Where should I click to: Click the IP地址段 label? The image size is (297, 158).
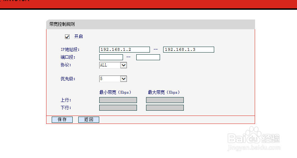pyautogui.click(x=70, y=50)
